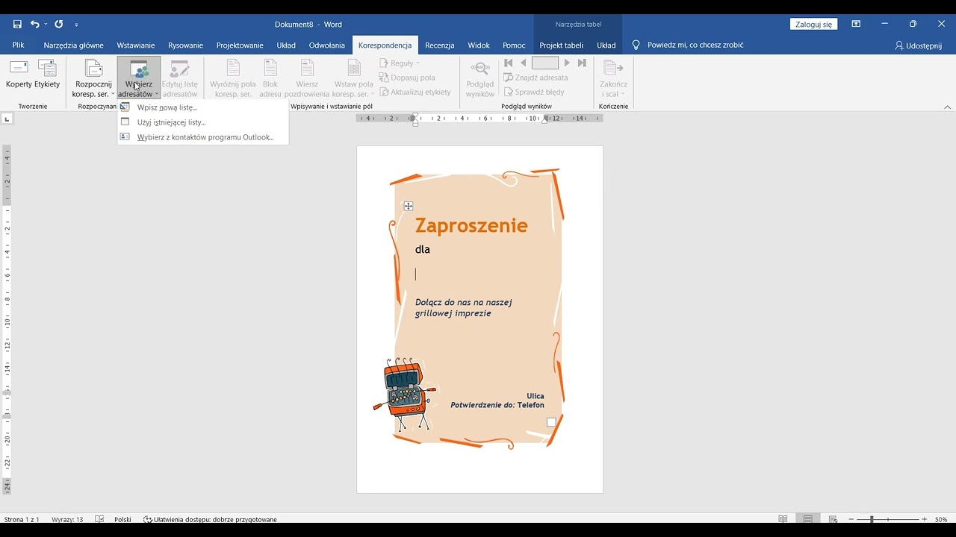Expand Rozpocznij koresp. ser. dropdown
This screenshot has width=956, height=537.
93,79
